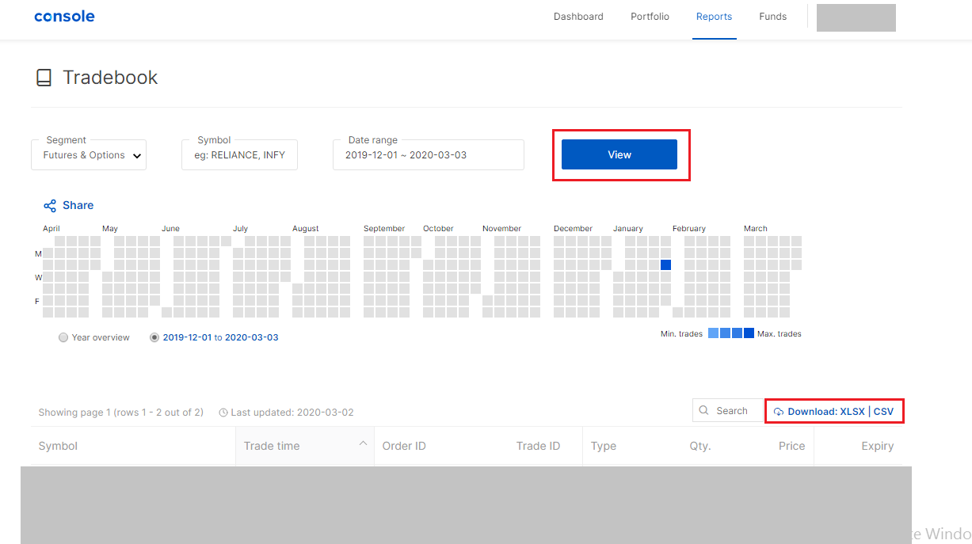Click the download cloud icon
The height and width of the screenshot is (544, 972).
[780, 411]
